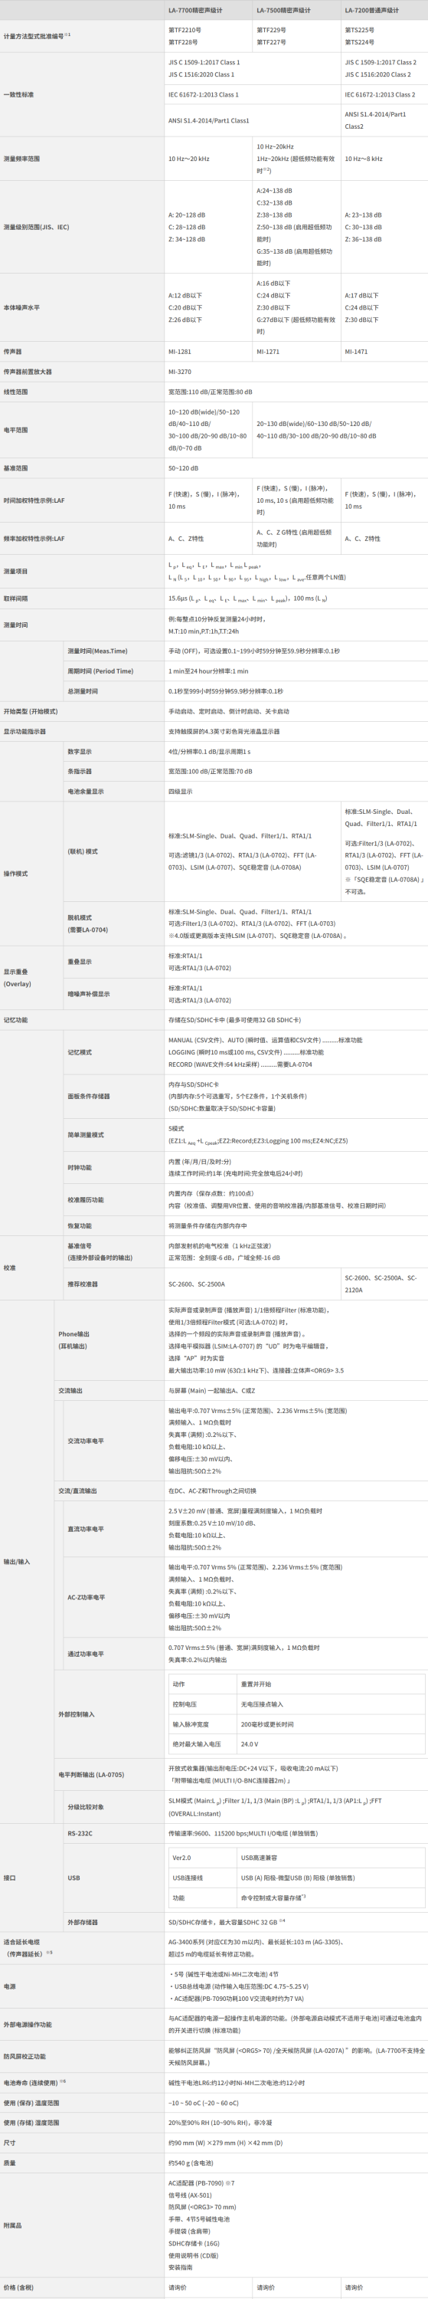Select the 频率加权特性示例:LAF row label
Image resolution: width=428 pixels, height=2299 pixels.
(34, 539)
